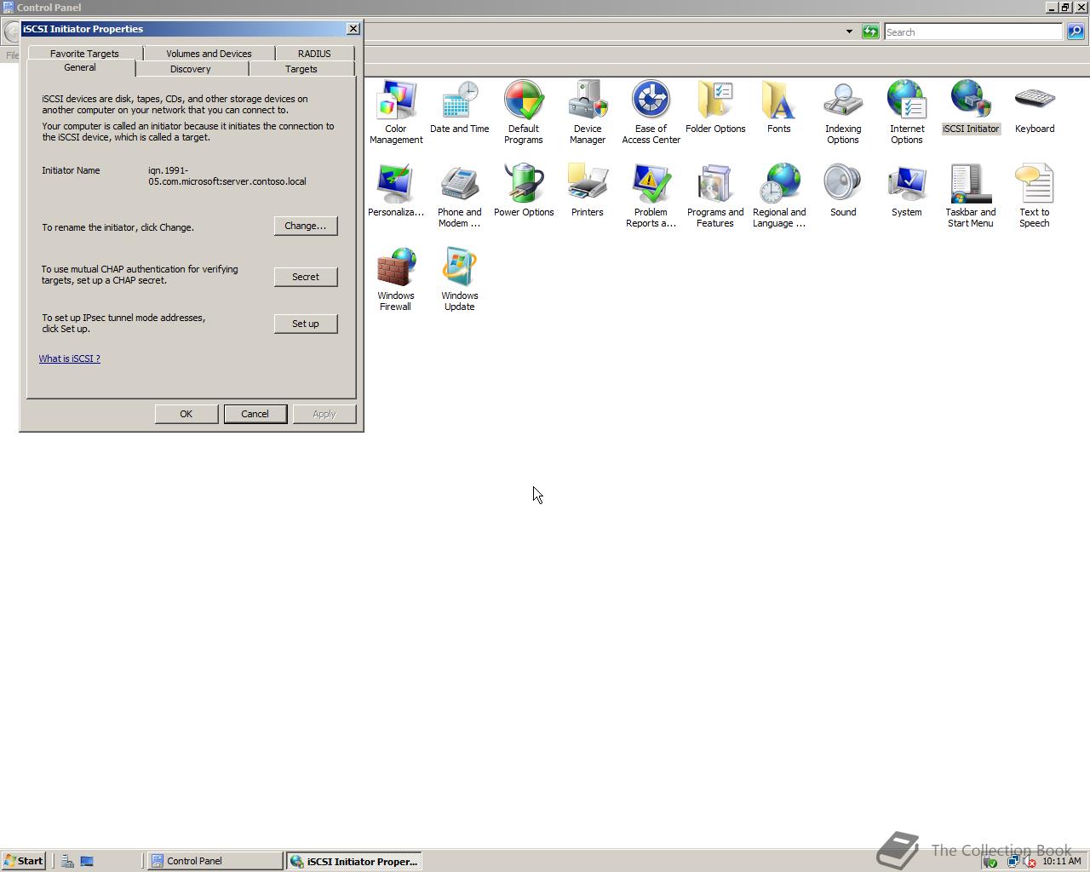Image resolution: width=1090 pixels, height=872 pixels.
Task: Click the Server Manager quick launch icon
Action: 67,861
